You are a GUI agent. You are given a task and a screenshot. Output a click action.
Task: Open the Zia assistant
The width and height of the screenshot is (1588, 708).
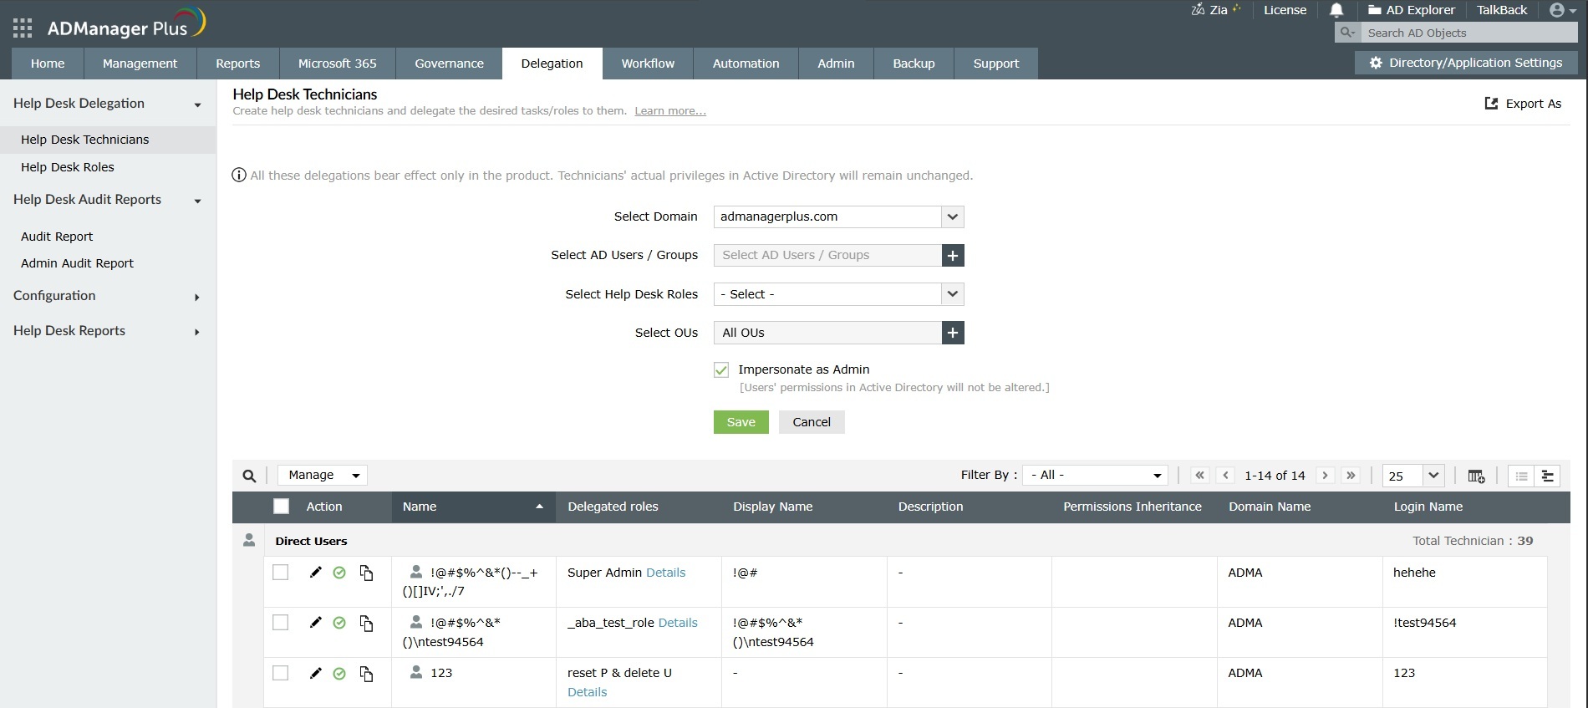coord(1216,10)
